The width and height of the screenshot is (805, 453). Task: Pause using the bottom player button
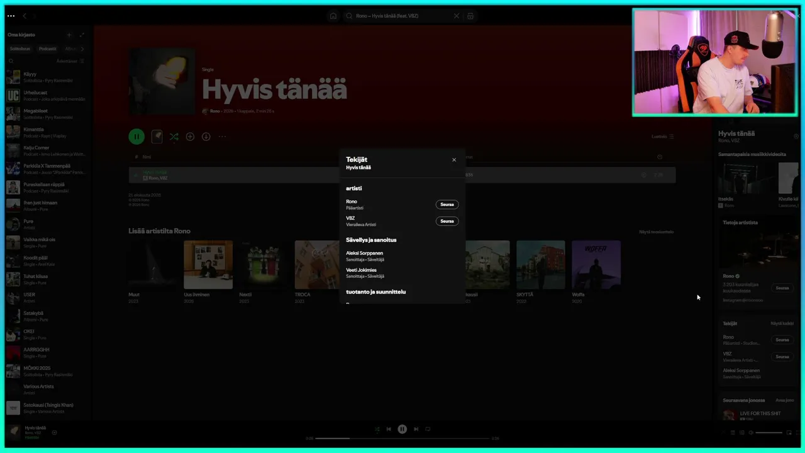(402, 429)
